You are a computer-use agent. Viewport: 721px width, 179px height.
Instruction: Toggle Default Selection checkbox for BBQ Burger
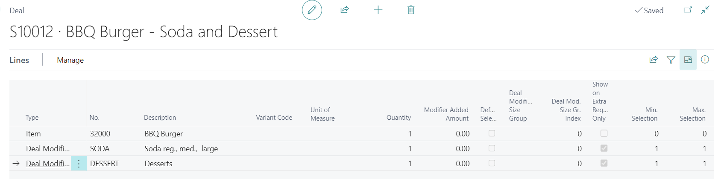coord(492,133)
